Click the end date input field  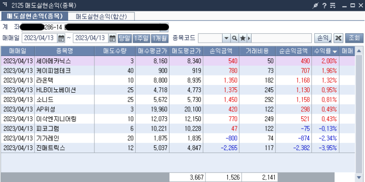point(91,38)
